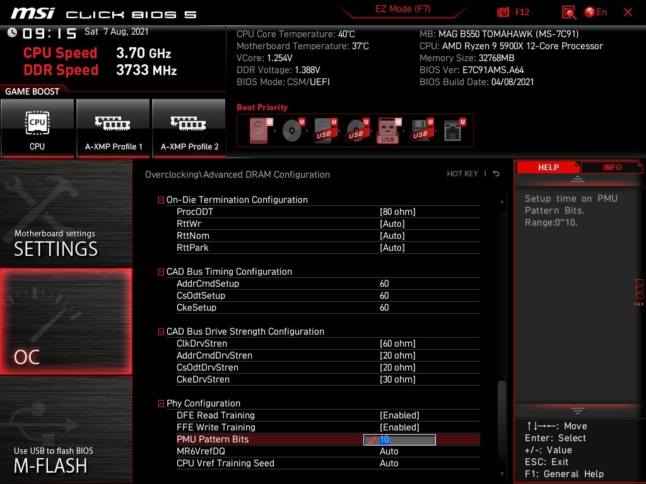Click the PMU Pattern Bits input field
Viewport: 646px width, 484px height.
[399, 439]
